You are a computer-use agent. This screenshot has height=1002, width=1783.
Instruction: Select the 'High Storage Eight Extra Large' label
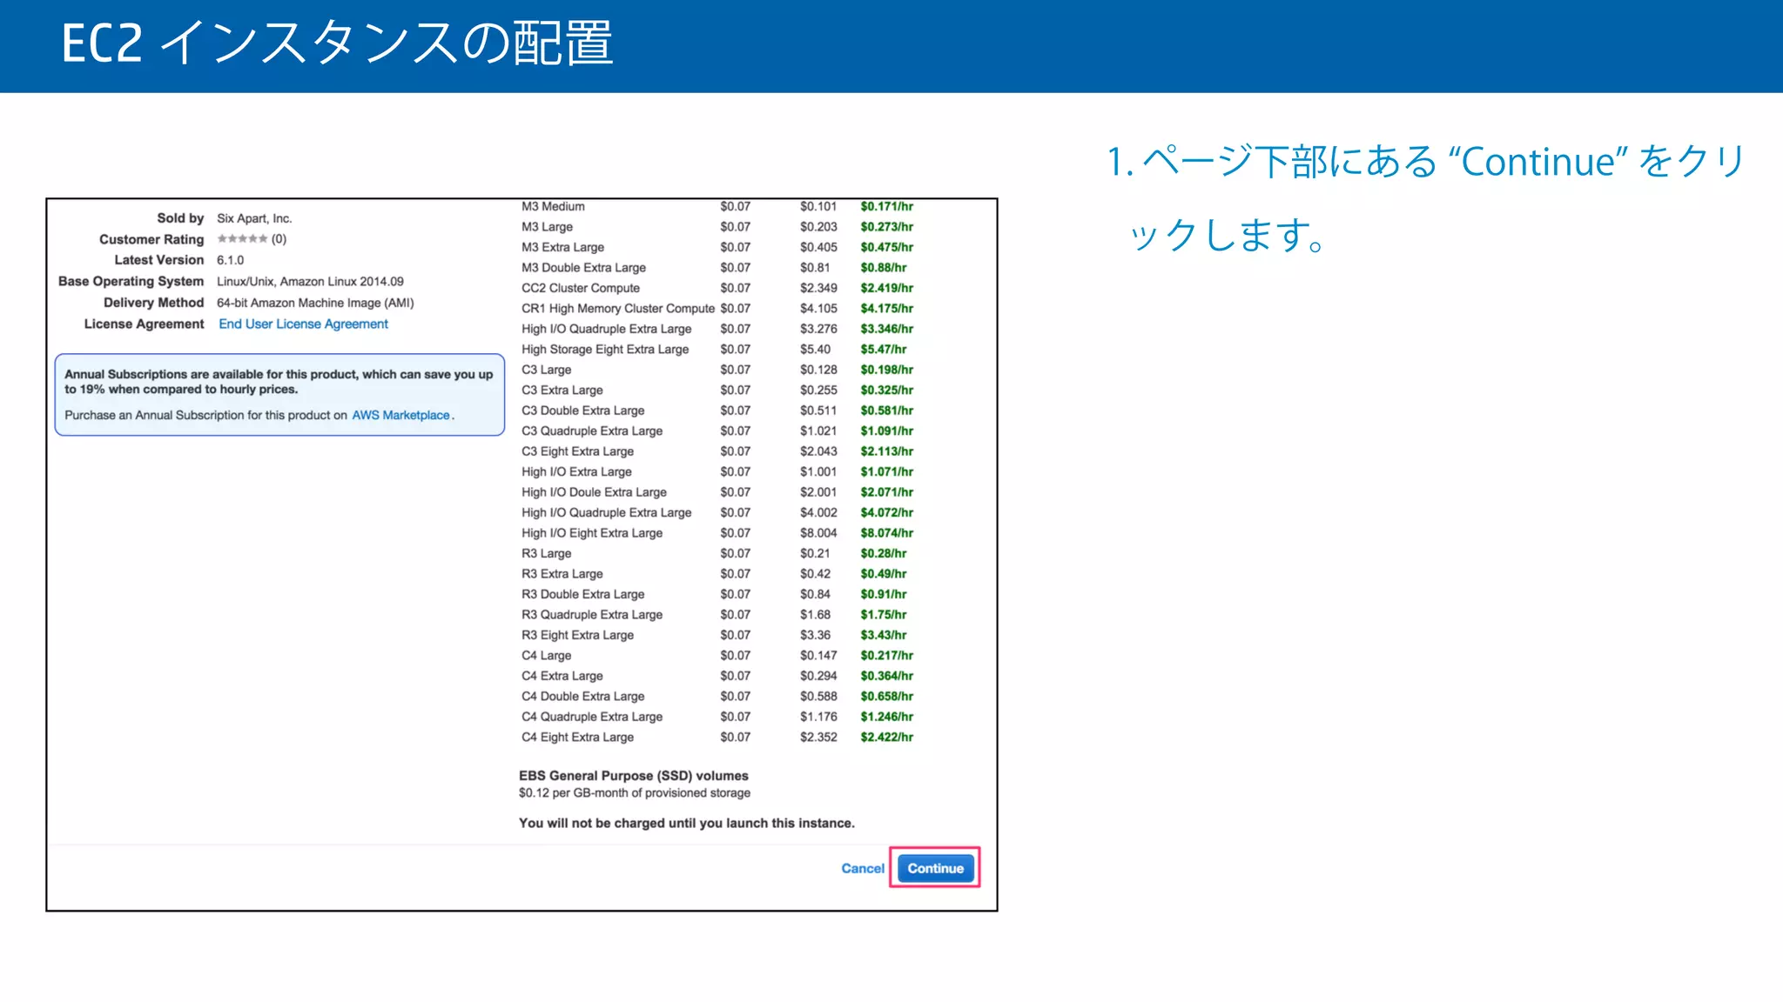pos(605,350)
